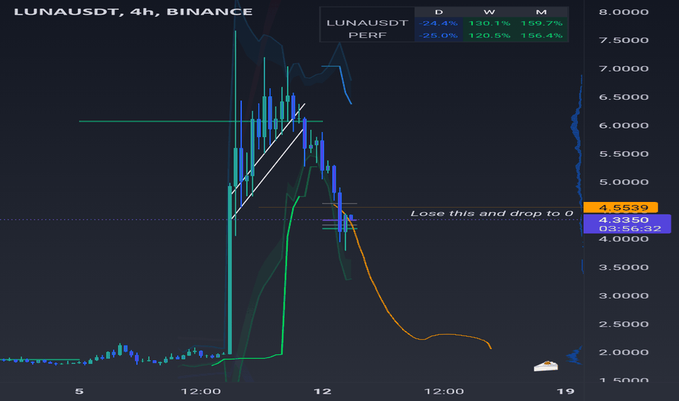The width and height of the screenshot is (679, 401).
Task: Select the M column header in performance table
Action: [x=541, y=12]
